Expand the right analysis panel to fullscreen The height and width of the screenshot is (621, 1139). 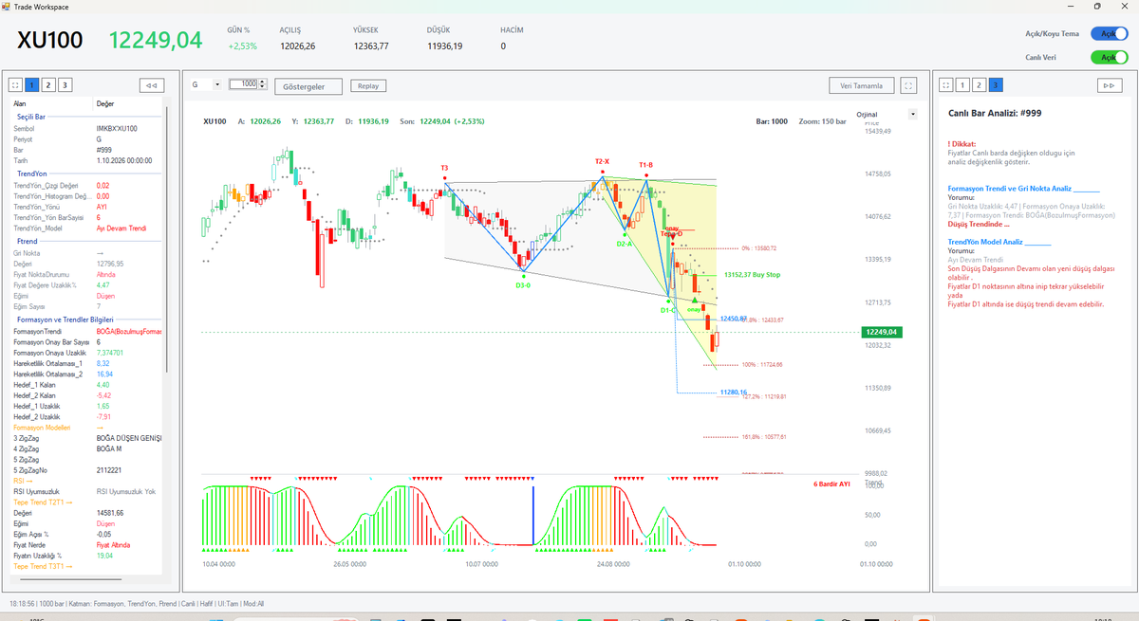coord(946,85)
